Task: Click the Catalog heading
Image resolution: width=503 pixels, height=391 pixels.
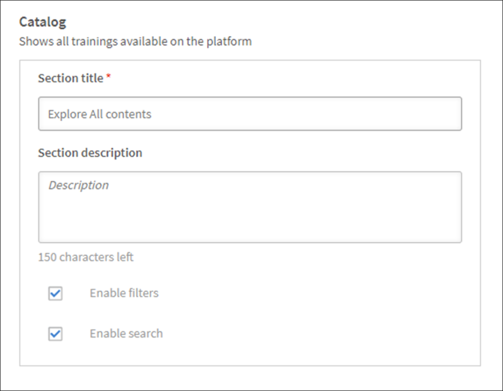Action: 42,22
